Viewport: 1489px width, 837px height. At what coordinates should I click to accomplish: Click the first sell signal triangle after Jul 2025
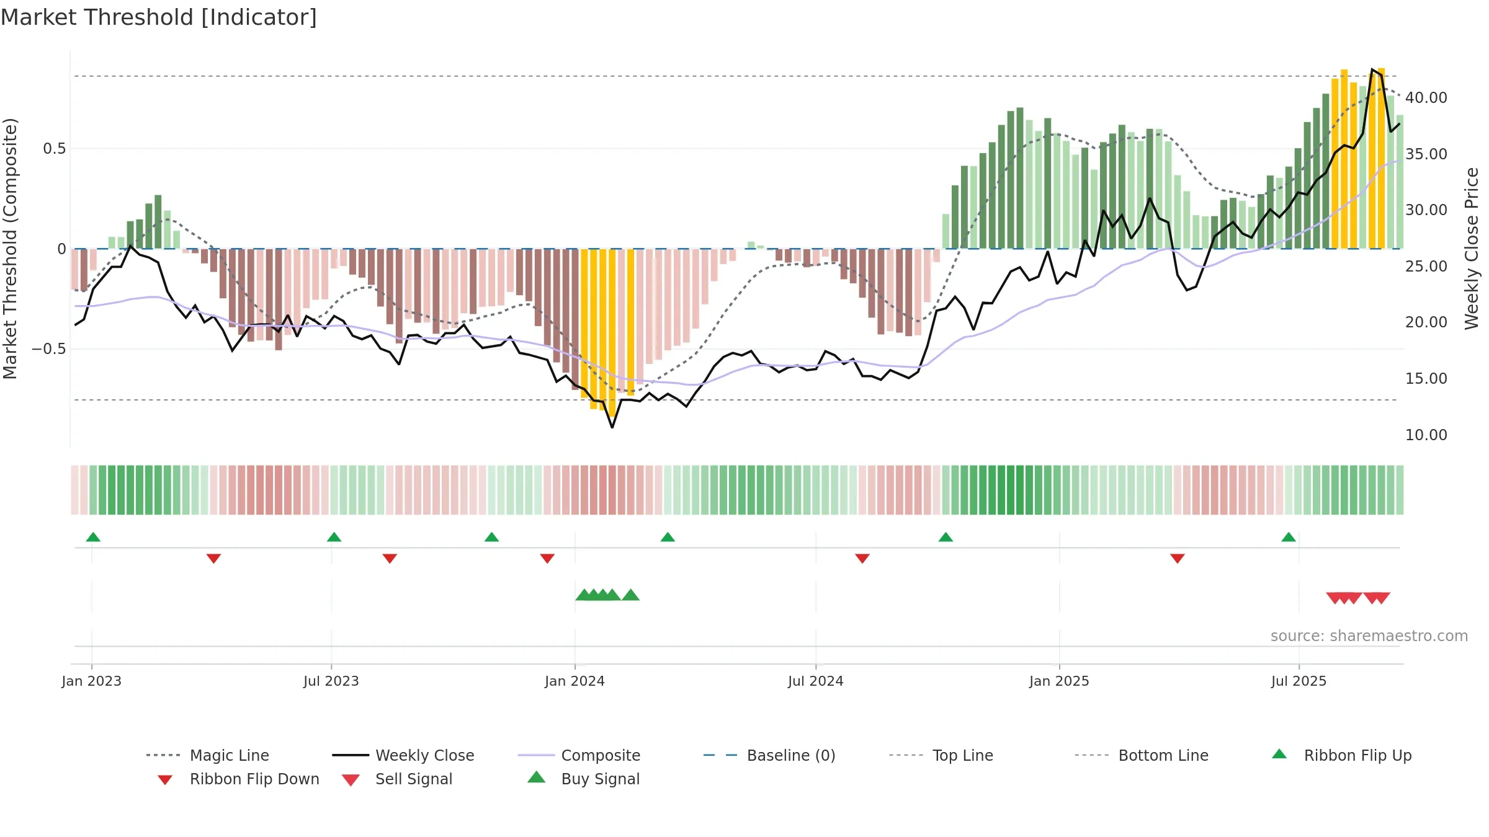pyautogui.click(x=1335, y=598)
